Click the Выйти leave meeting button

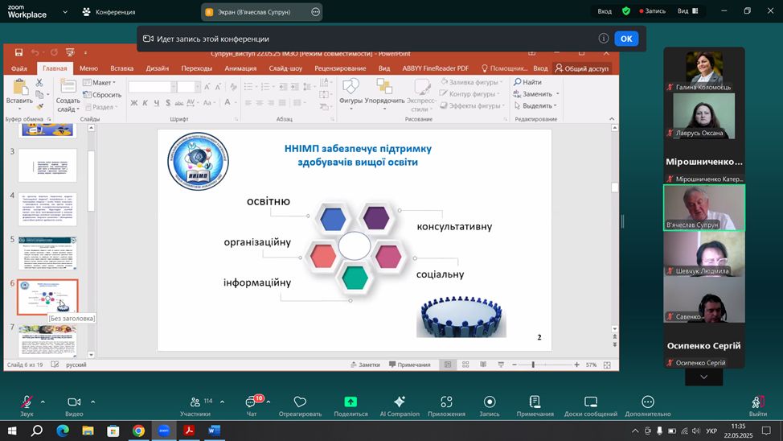tap(757, 403)
